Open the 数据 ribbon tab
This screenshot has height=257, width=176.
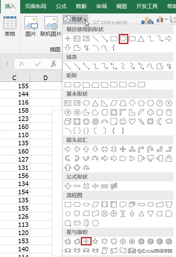tap(81, 6)
